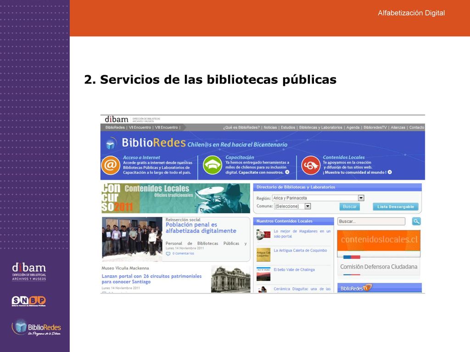Open the Alianzas menu item
The height and width of the screenshot is (352, 470).
[x=398, y=127]
